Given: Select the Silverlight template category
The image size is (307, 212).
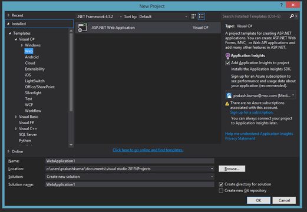Looking at the screenshot, I should 33,93.
